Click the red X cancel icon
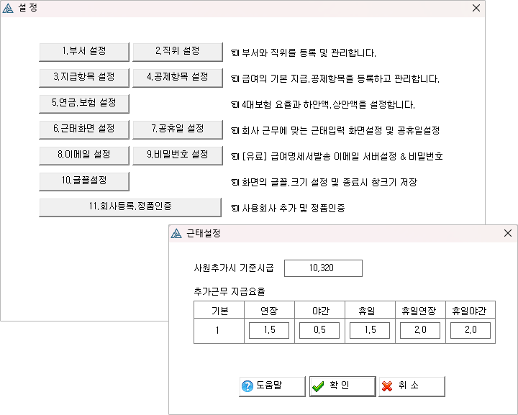The image size is (518, 415). click(x=387, y=386)
